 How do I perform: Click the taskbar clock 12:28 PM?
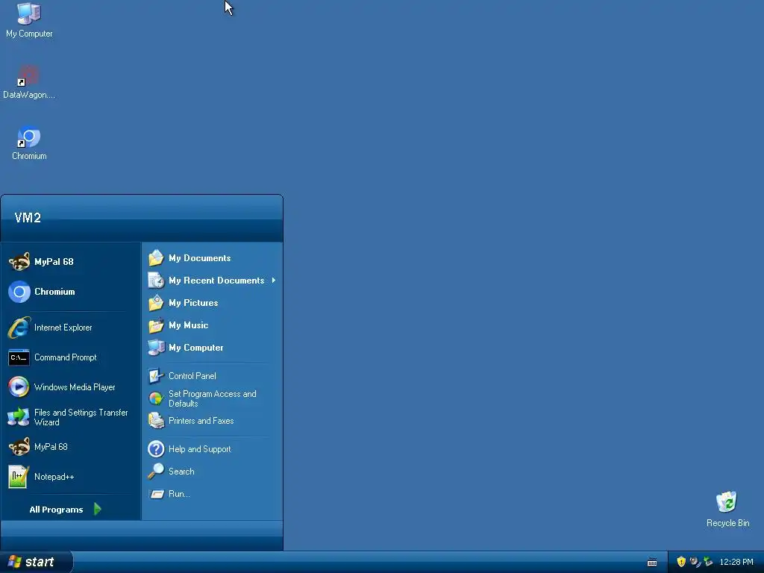[x=736, y=562]
